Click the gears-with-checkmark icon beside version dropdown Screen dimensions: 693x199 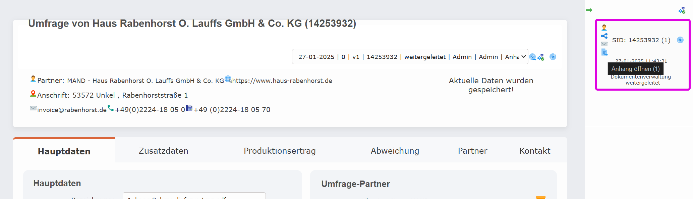pyautogui.click(x=541, y=57)
